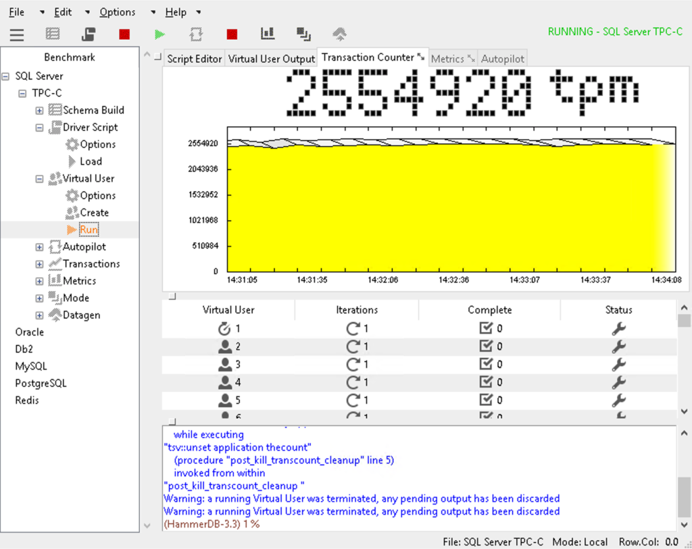Select the Run item under Virtual User
This screenshot has width=692, height=549.
tap(89, 230)
